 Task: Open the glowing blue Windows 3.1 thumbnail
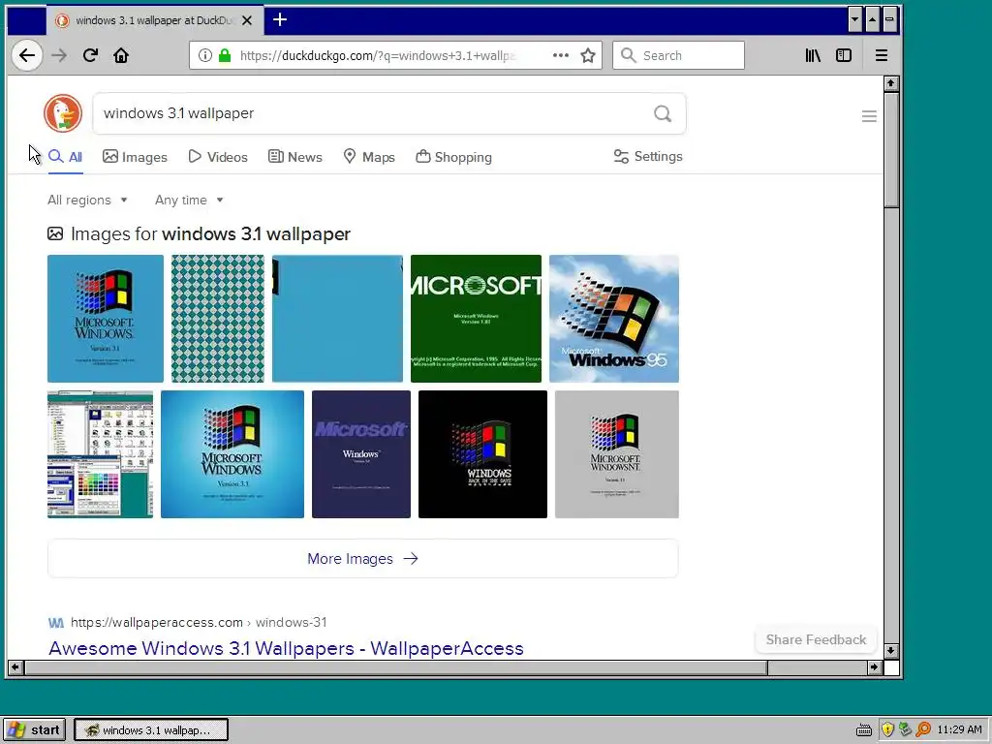[x=232, y=454]
